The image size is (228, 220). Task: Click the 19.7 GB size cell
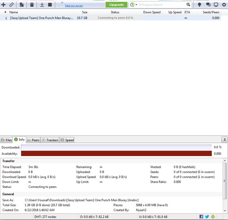[82, 18]
